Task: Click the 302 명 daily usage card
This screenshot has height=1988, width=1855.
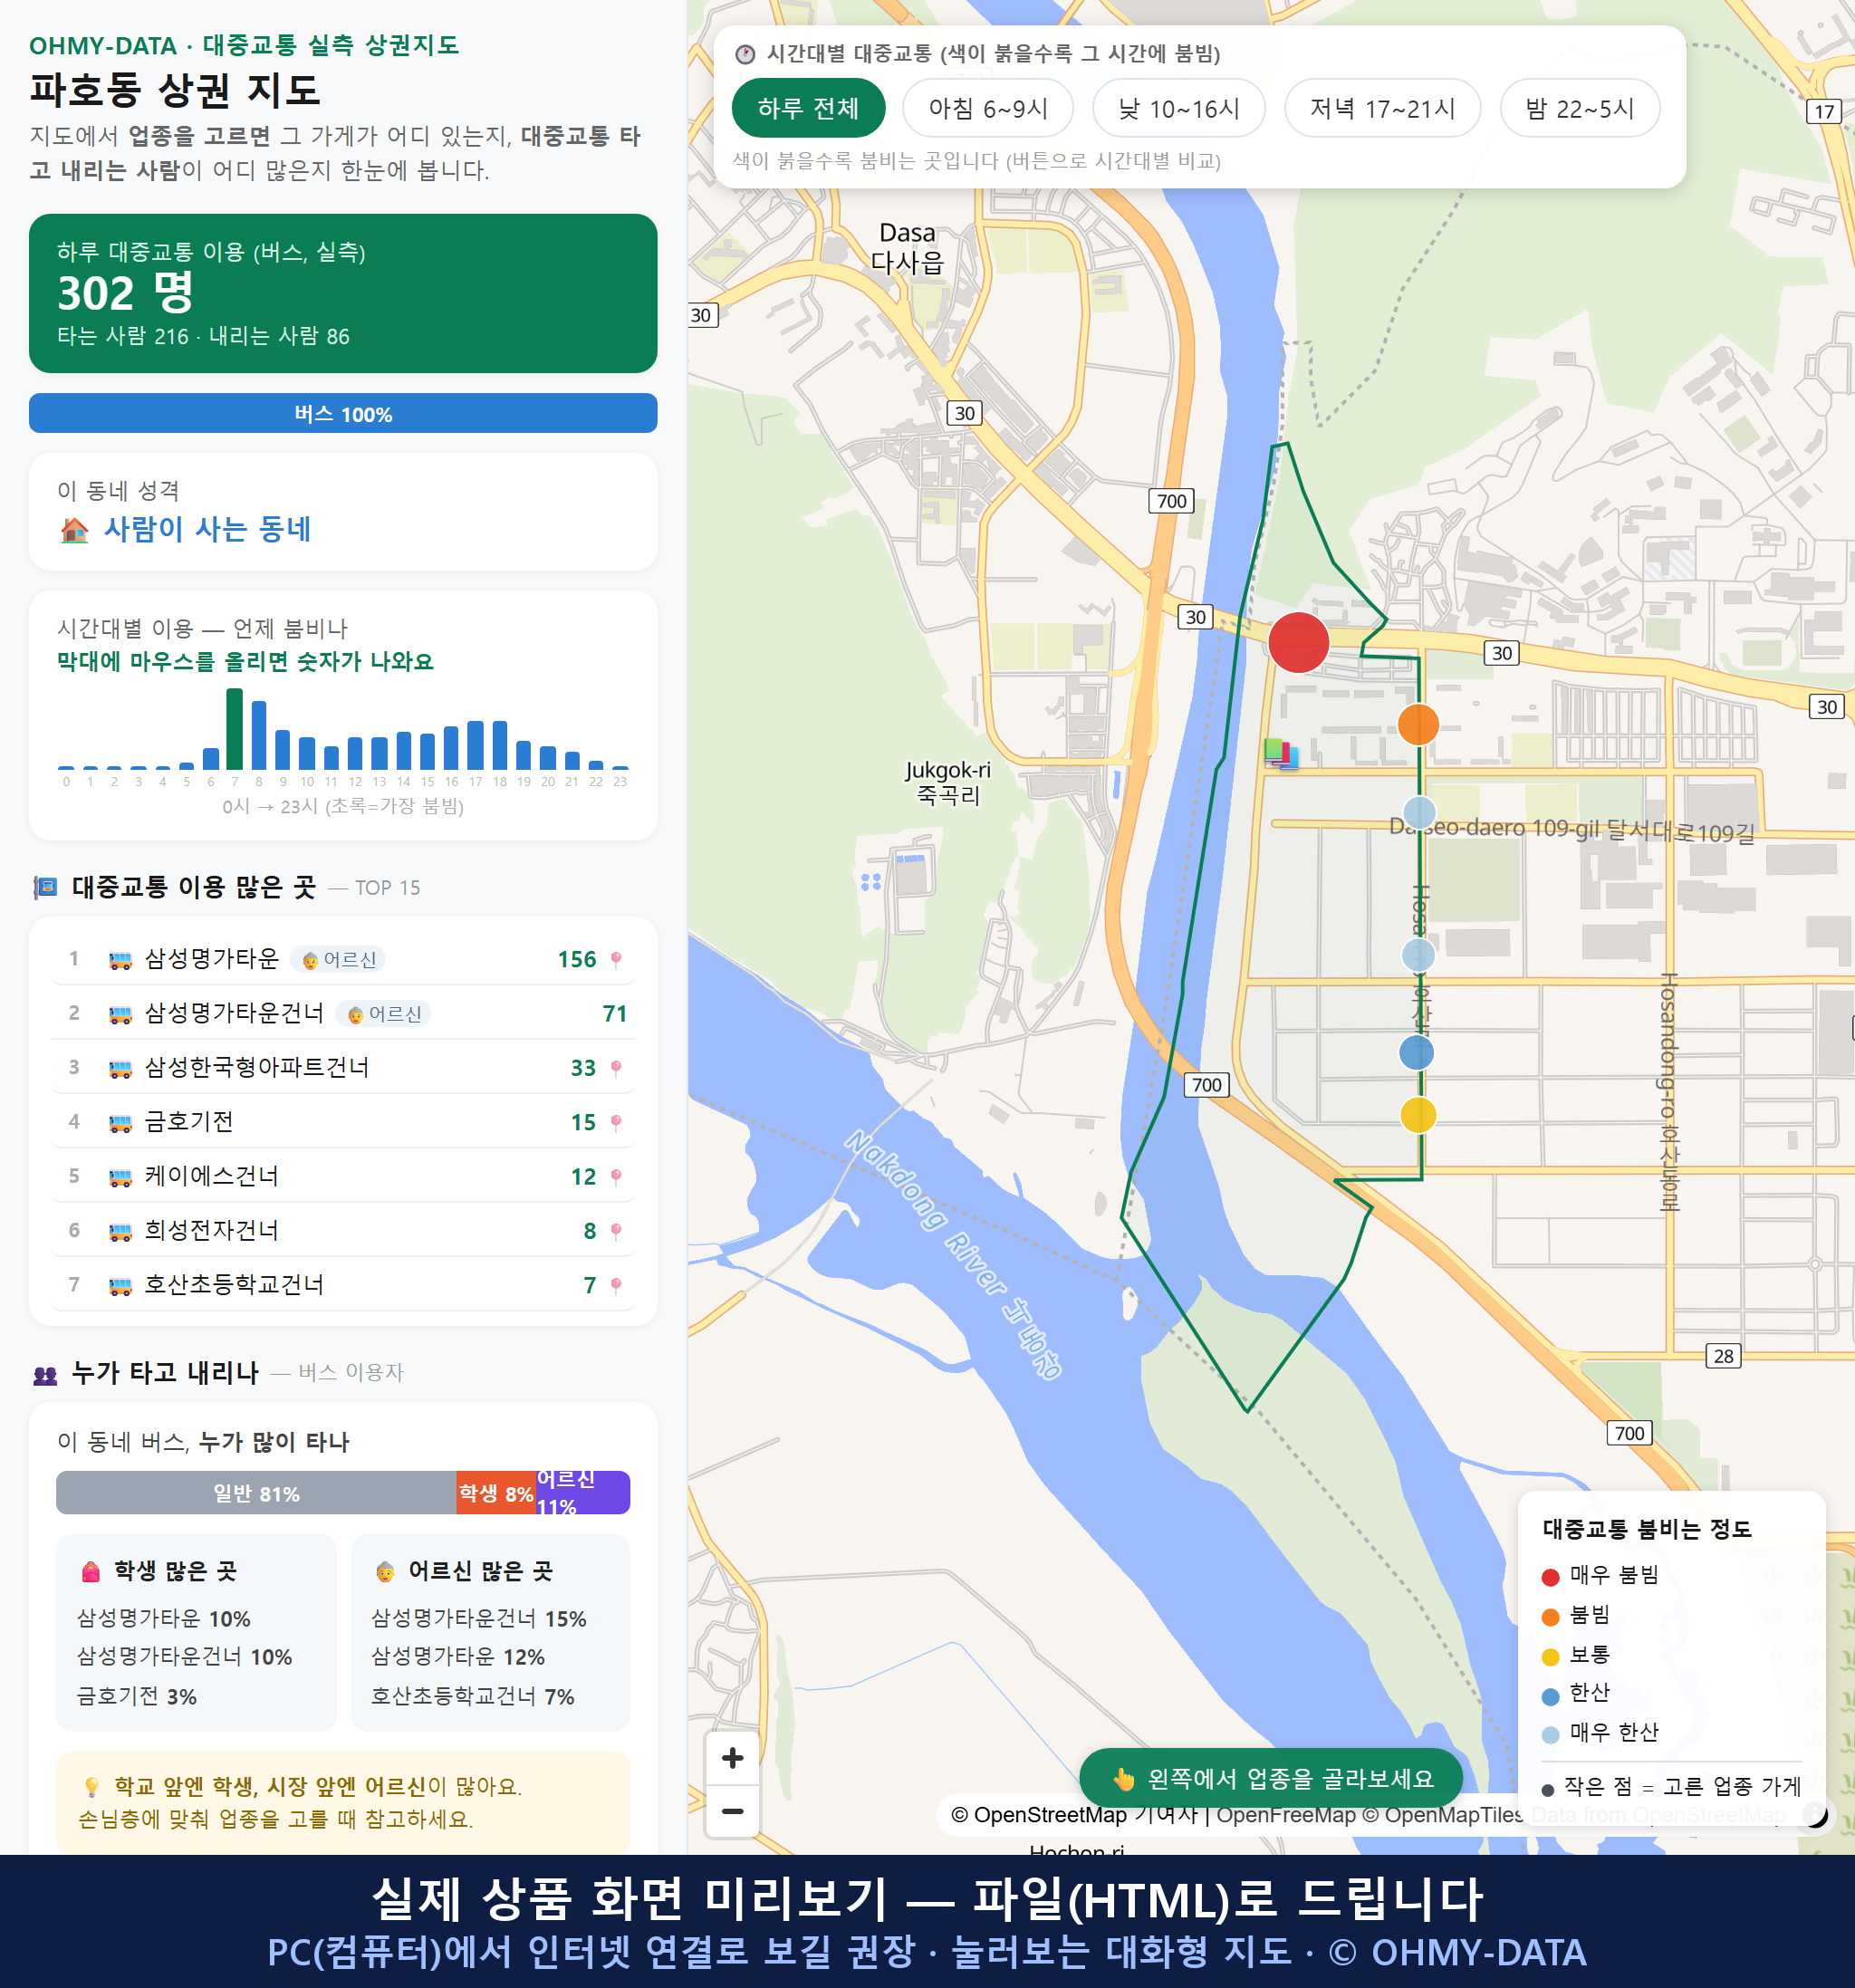Action: [x=343, y=293]
